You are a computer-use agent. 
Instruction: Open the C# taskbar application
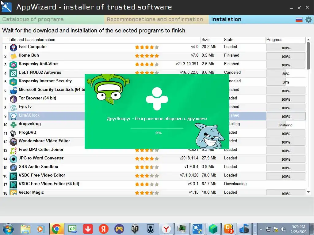[72, 229]
